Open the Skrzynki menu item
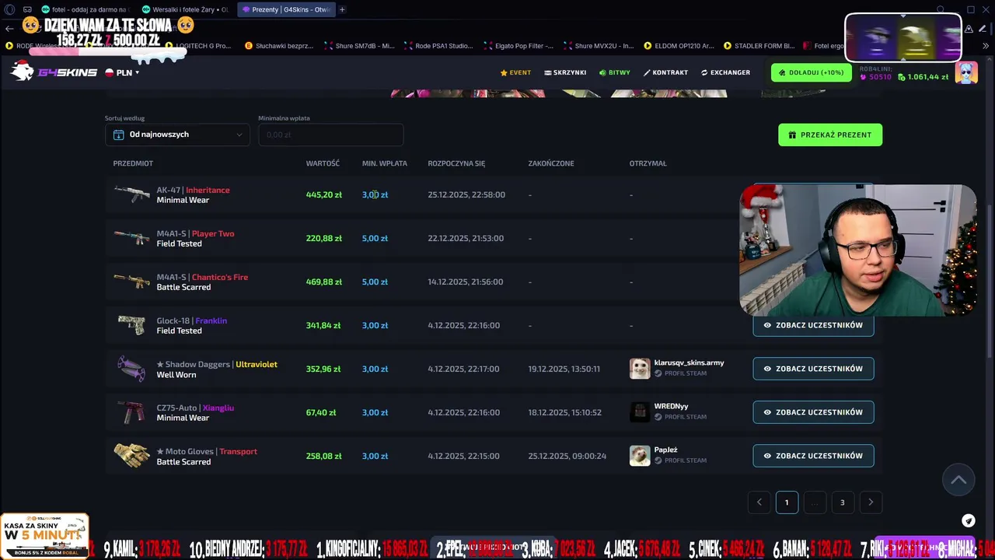 pyautogui.click(x=565, y=72)
